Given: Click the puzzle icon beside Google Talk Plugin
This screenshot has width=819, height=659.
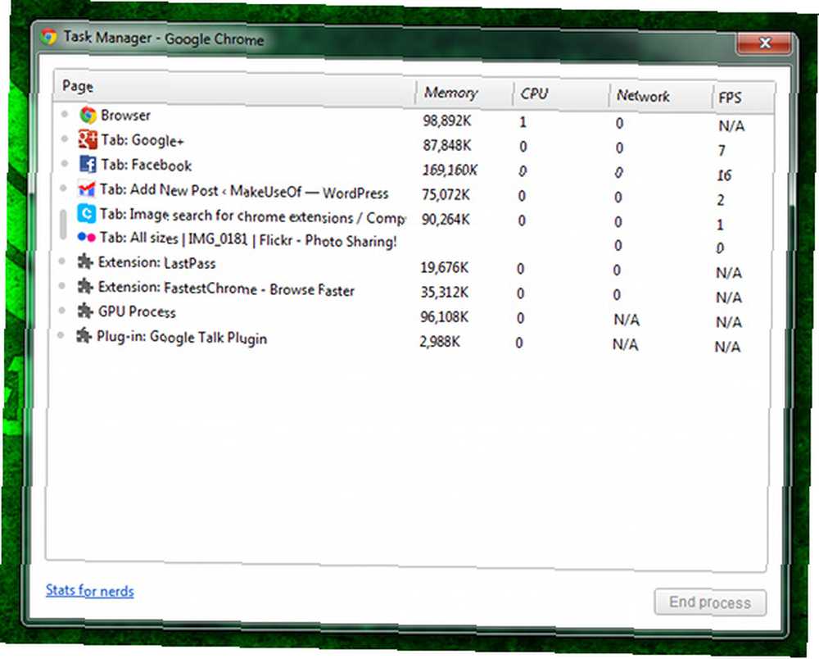Looking at the screenshot, I should pyautogui.click(x=84, y=335).
